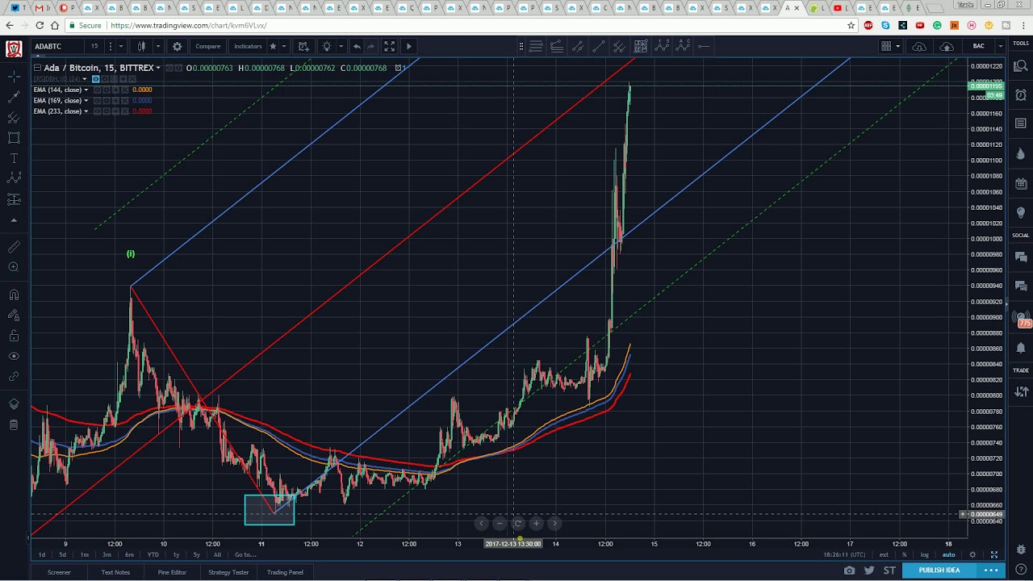Open the Indicators button

click(248, 46)
